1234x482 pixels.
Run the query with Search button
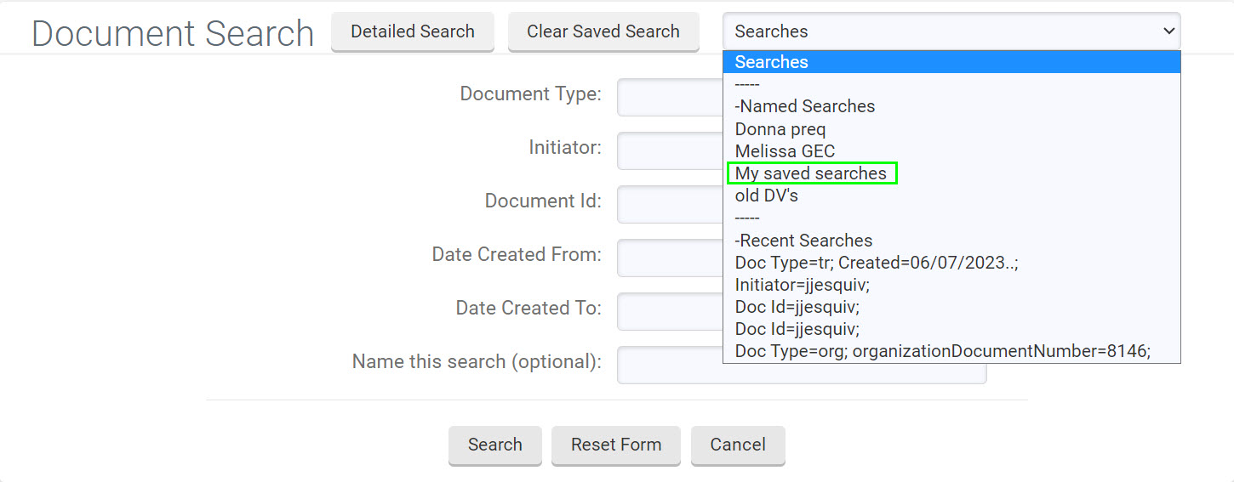click(x=495, y=445)
